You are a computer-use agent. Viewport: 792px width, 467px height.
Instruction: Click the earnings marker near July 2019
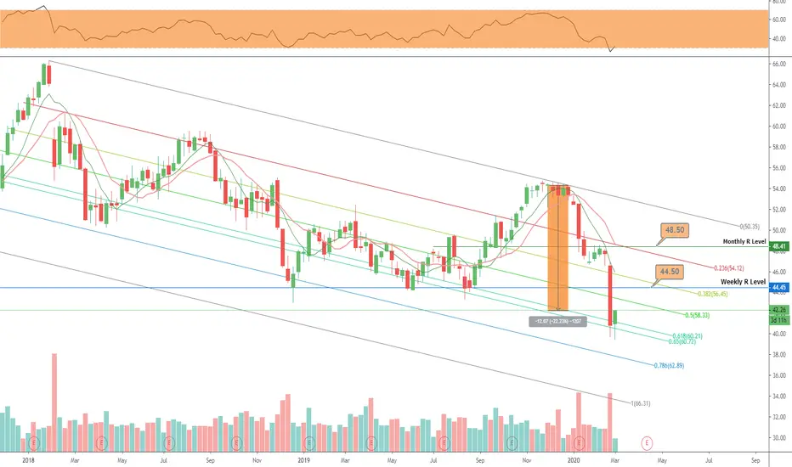coord(444,443)
